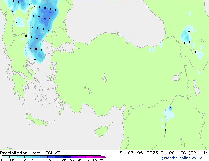Click the date '07-06-2026' text

[143, 153]
